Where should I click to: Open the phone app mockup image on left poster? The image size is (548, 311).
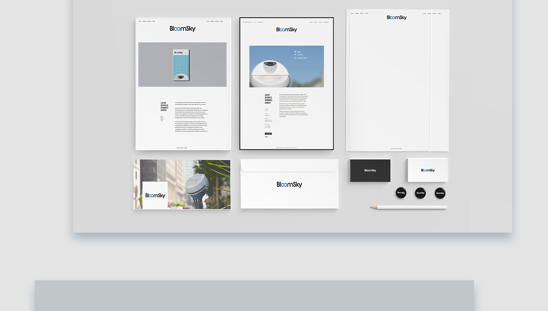182,65
